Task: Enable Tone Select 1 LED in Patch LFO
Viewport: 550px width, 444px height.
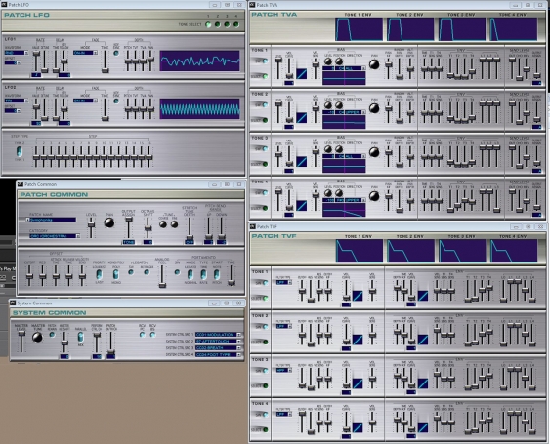Action: tap(208, 24)
